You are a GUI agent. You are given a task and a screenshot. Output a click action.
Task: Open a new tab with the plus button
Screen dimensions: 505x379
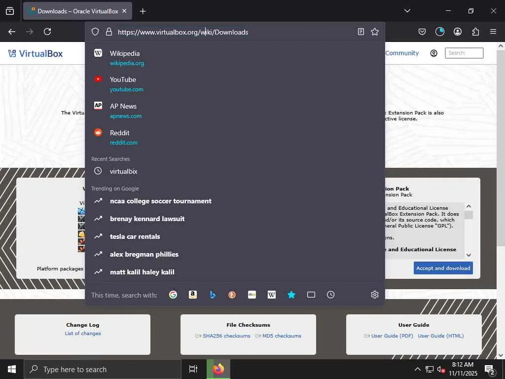point(143,11)
